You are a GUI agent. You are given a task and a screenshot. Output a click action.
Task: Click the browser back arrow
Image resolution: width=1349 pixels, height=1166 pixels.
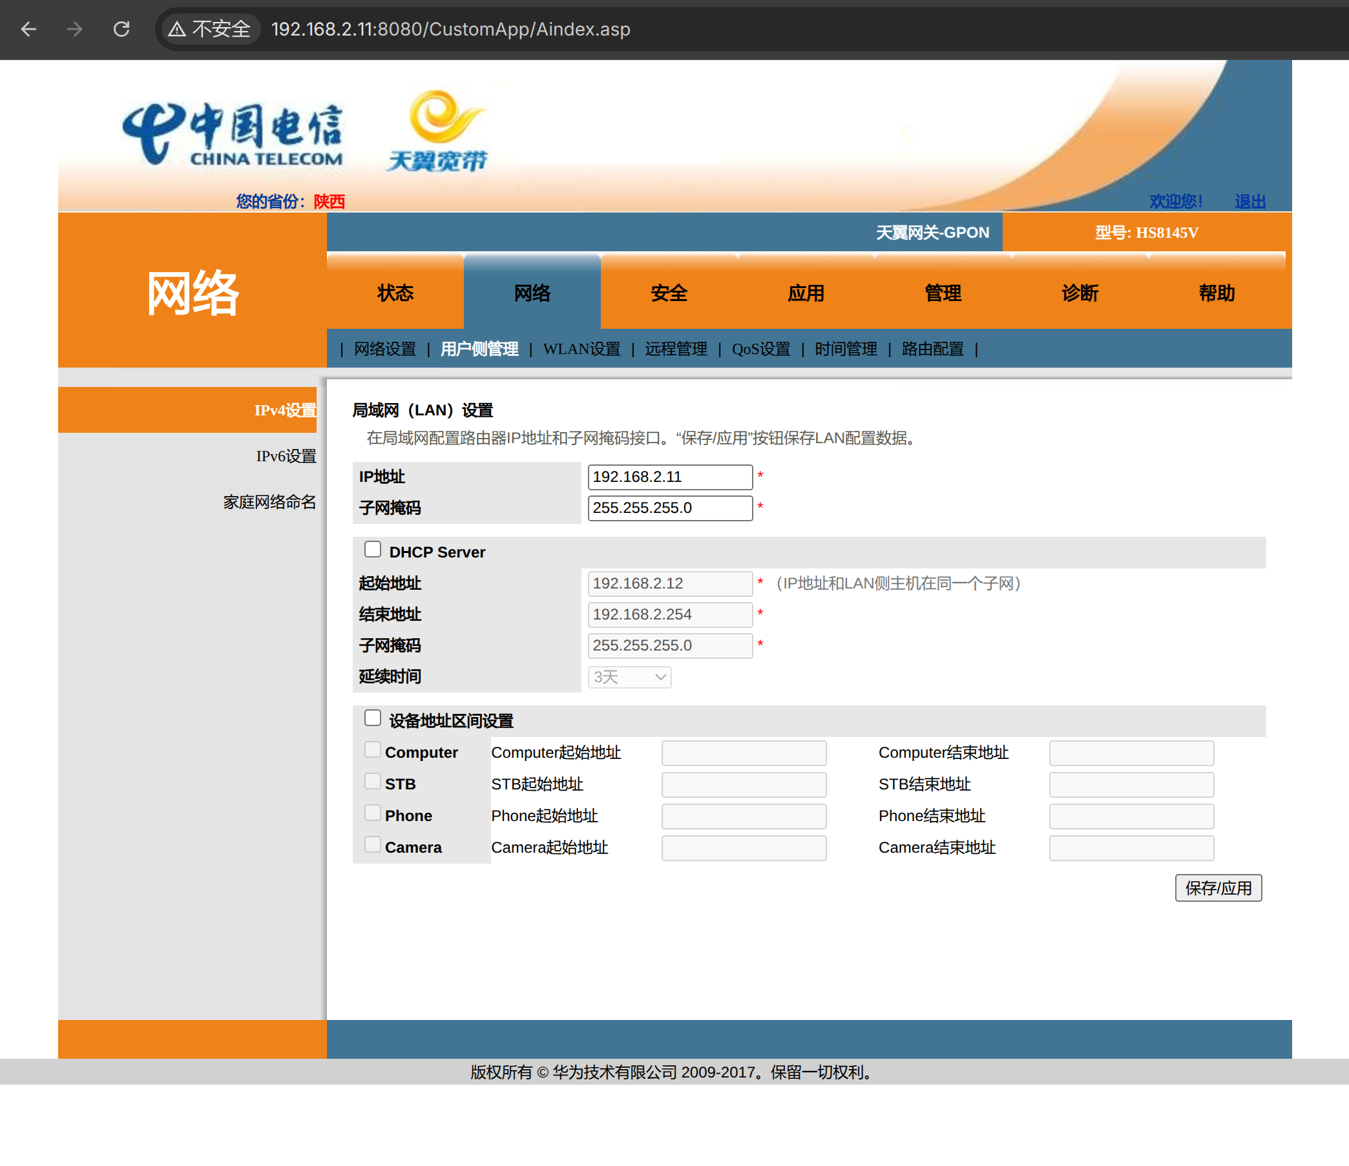point(28,29)
